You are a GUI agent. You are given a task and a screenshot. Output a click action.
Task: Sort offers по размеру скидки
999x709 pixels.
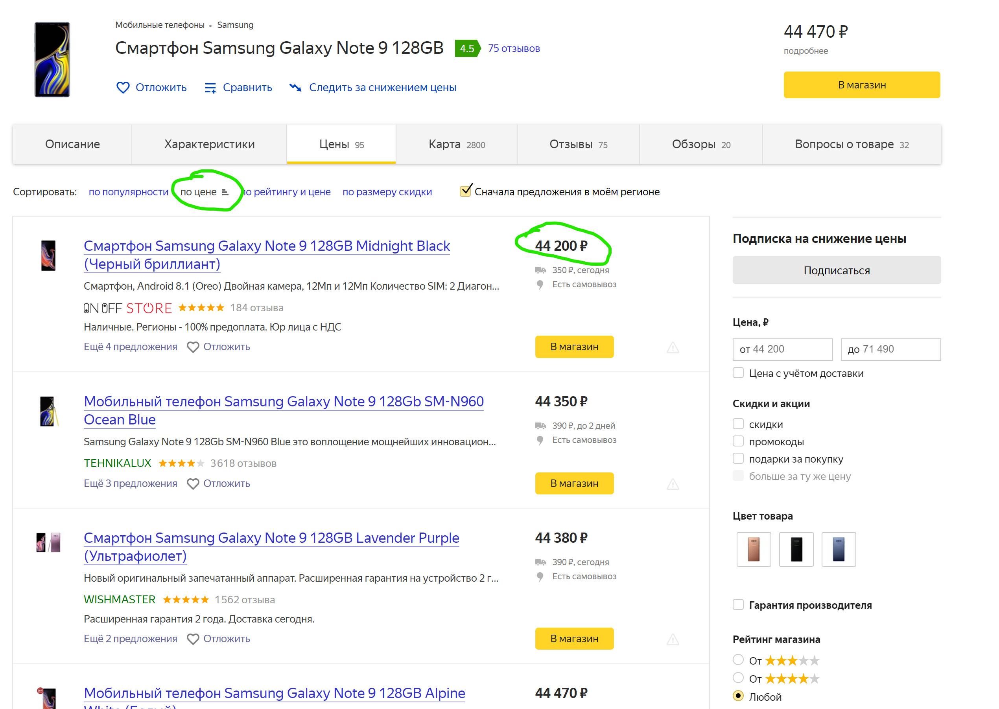[387, 192]
